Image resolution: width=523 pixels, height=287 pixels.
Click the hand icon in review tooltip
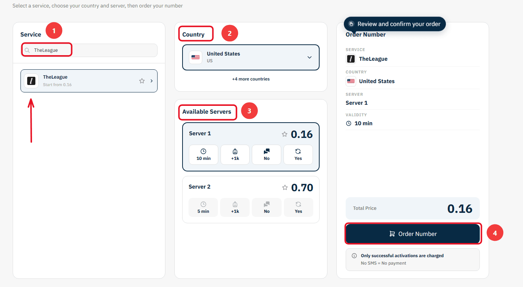(x=351, y=24)
